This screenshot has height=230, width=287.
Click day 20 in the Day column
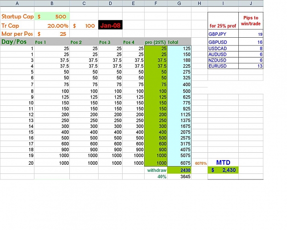(17, 163)
